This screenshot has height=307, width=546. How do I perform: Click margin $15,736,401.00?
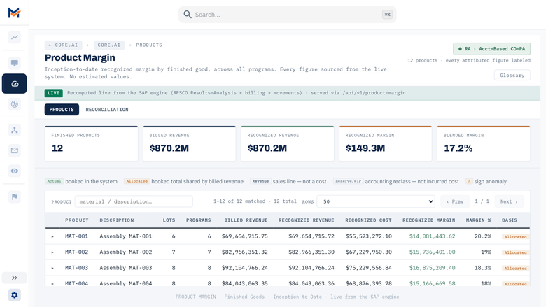click(432, 252)
